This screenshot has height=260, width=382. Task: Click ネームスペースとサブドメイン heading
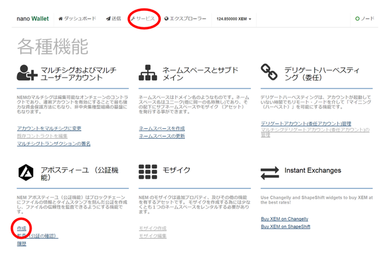200,74
